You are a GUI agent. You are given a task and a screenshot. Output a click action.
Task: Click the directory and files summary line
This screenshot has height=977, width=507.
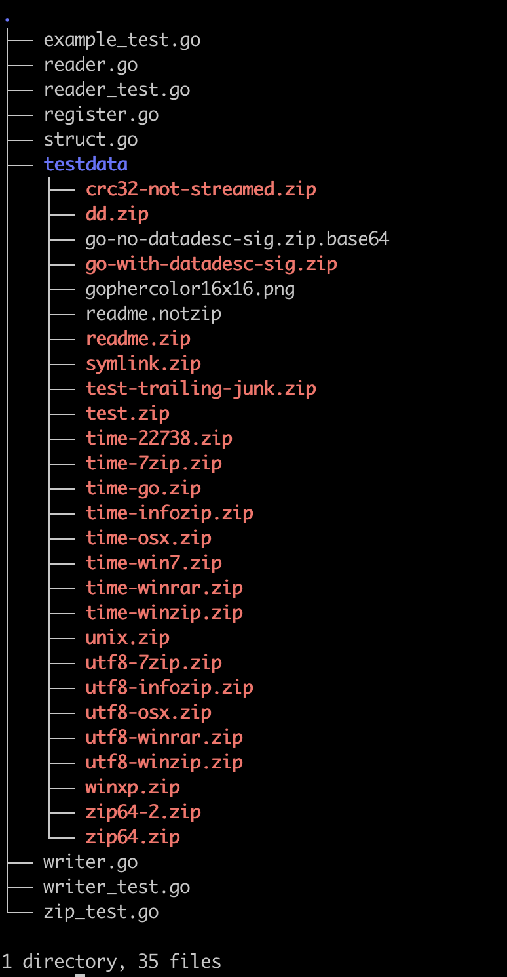[111, 962]
